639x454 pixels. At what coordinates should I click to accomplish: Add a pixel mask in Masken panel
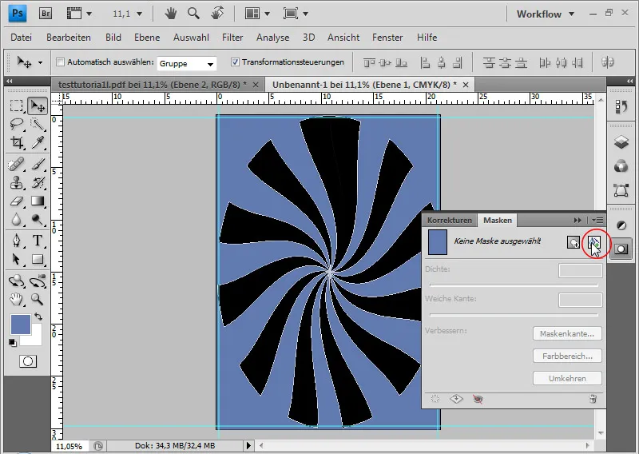coord(574,242)
